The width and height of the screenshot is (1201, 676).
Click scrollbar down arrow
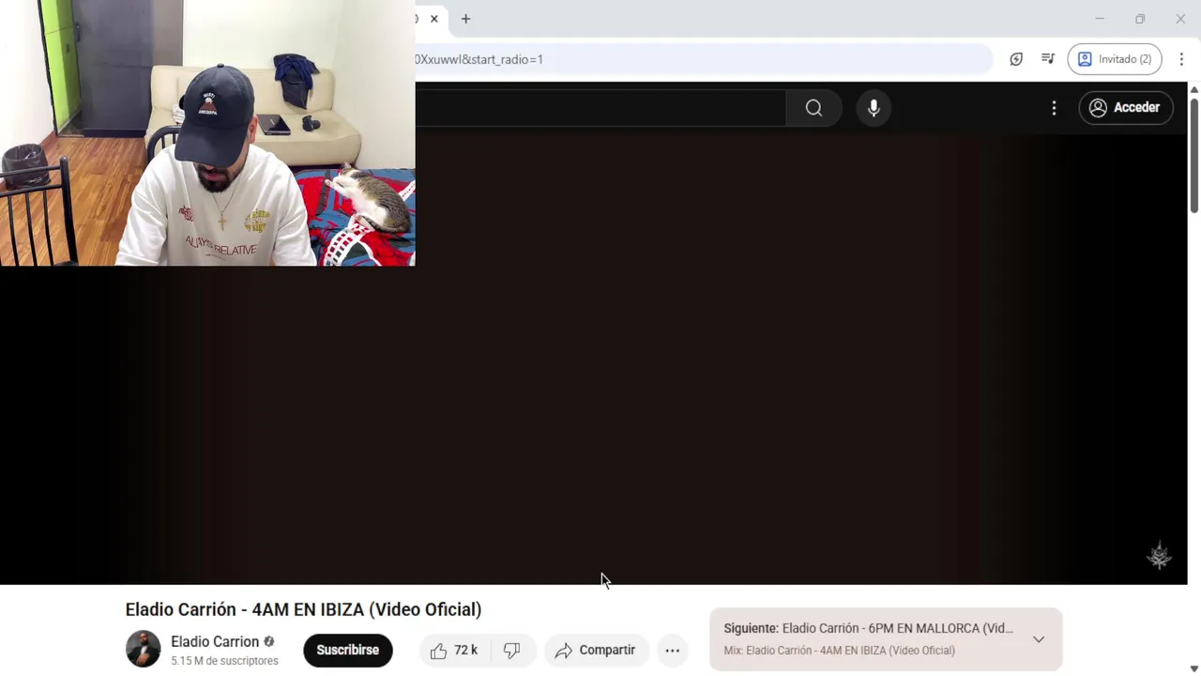pos(1194,668)
